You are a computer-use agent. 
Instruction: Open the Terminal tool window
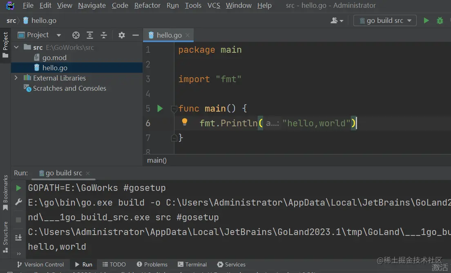click(192, 264)
